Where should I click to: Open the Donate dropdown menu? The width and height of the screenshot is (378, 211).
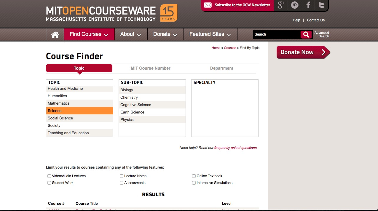(x=165, y=34)
